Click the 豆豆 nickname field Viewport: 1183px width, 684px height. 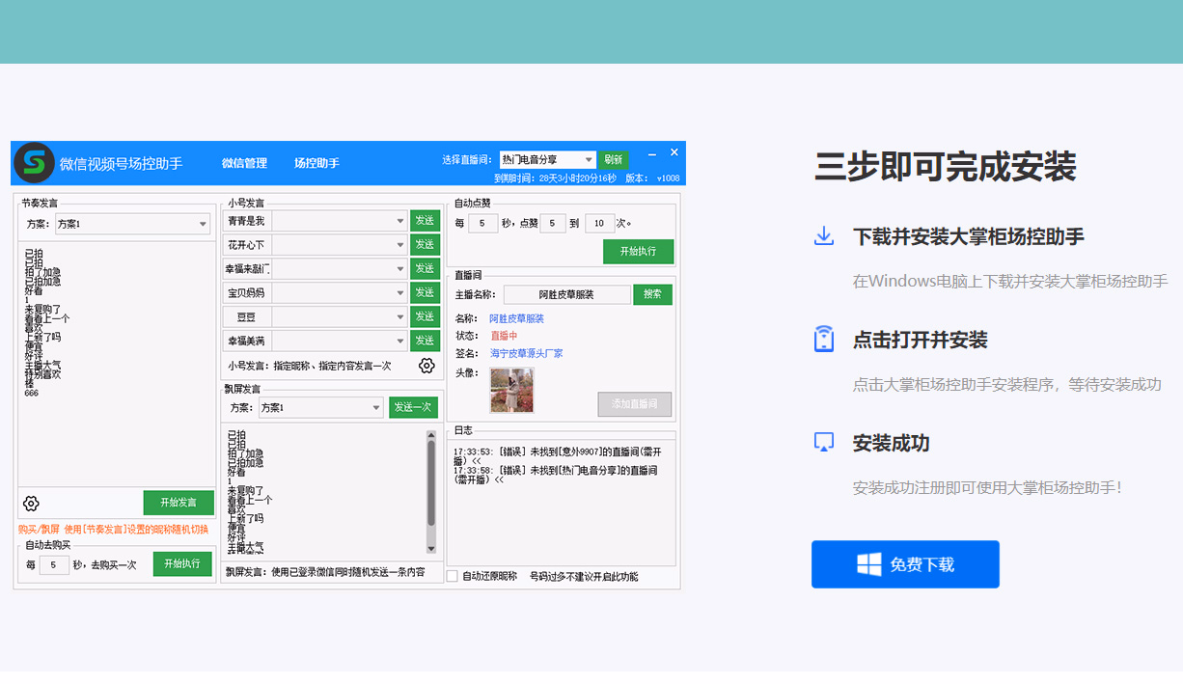coord(246,316)
